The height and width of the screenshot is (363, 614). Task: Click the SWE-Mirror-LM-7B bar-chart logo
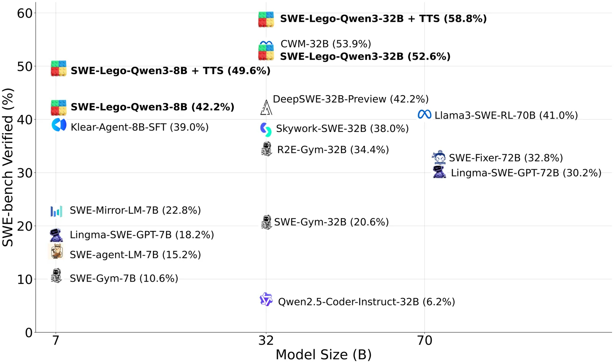click(x=56, y=211)
